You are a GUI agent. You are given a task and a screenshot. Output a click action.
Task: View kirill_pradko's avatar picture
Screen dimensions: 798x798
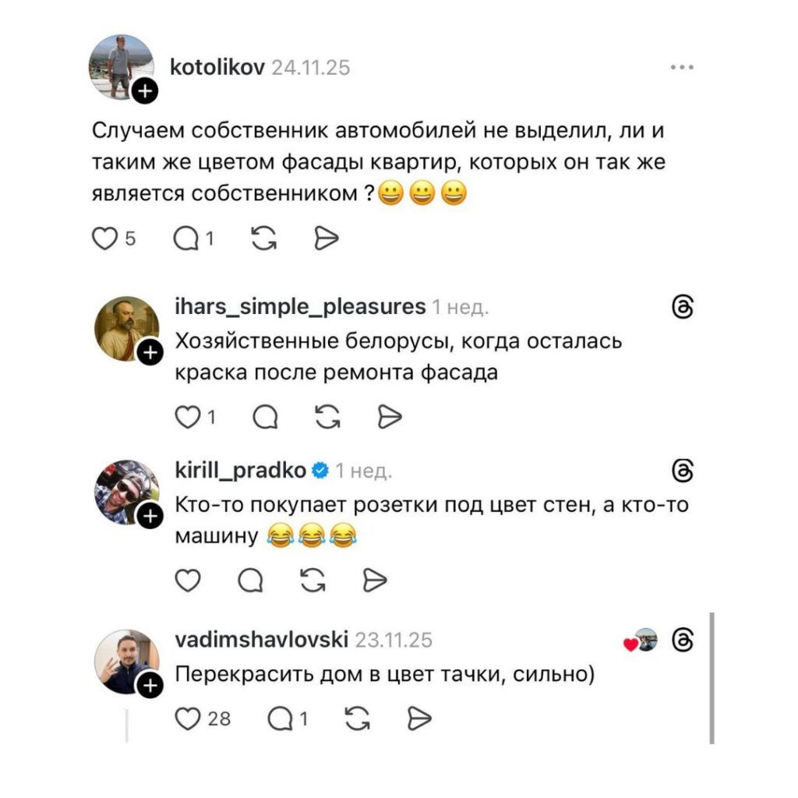pos(126,493)
